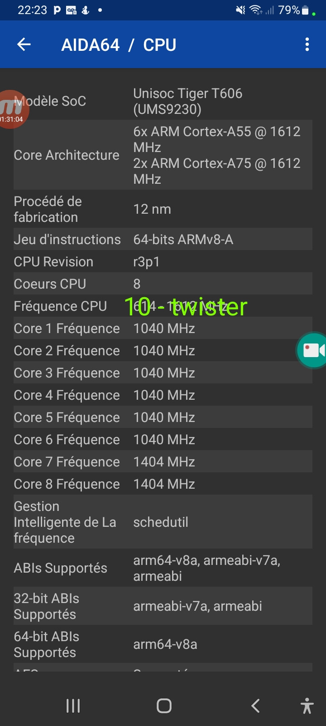Select the Coeurs CPU row
The width and height of the screenshot is (326, 726).
point(163,284)
